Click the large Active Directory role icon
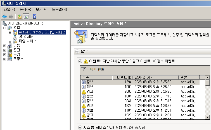This screenshot has width=211, height=130. pos(81,37)
